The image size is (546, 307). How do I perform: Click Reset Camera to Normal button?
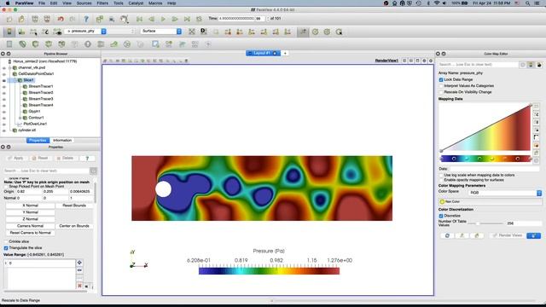tap(31, 233)
